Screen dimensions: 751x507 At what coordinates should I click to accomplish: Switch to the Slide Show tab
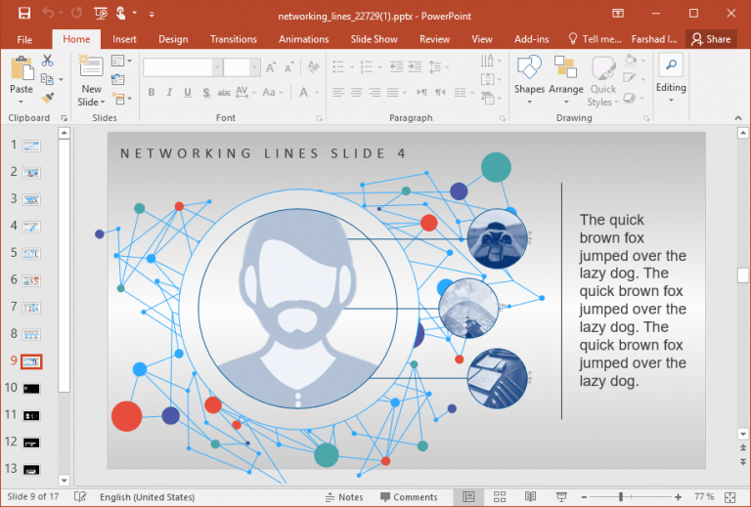(x=374, y=39)
